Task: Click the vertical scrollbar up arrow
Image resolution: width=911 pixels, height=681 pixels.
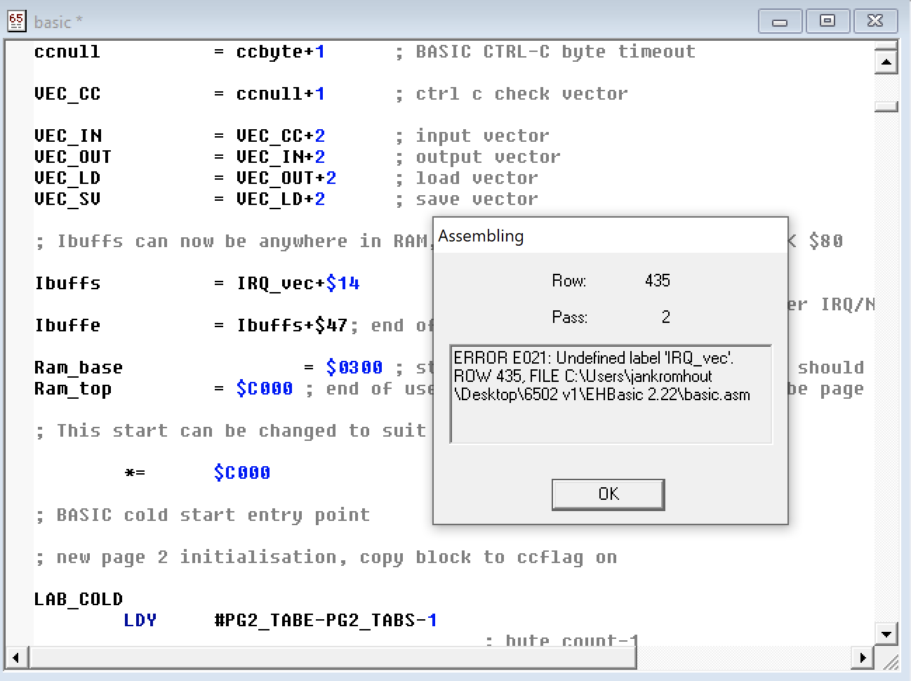Action: click(x=886, y=62)
